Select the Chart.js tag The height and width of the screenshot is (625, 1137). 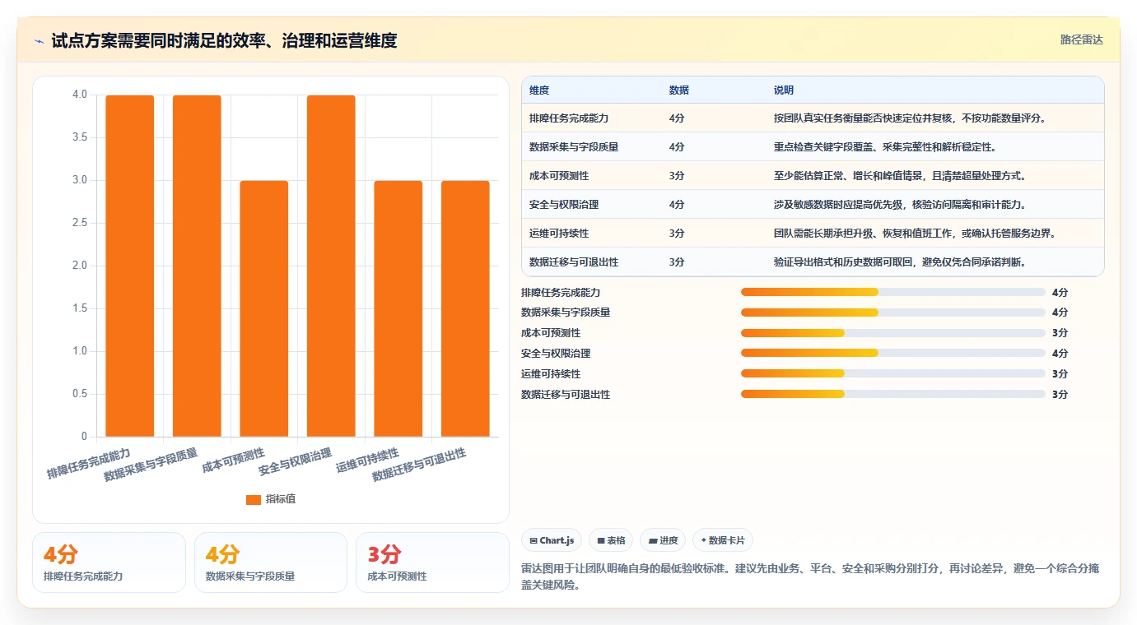pos(552,540)
